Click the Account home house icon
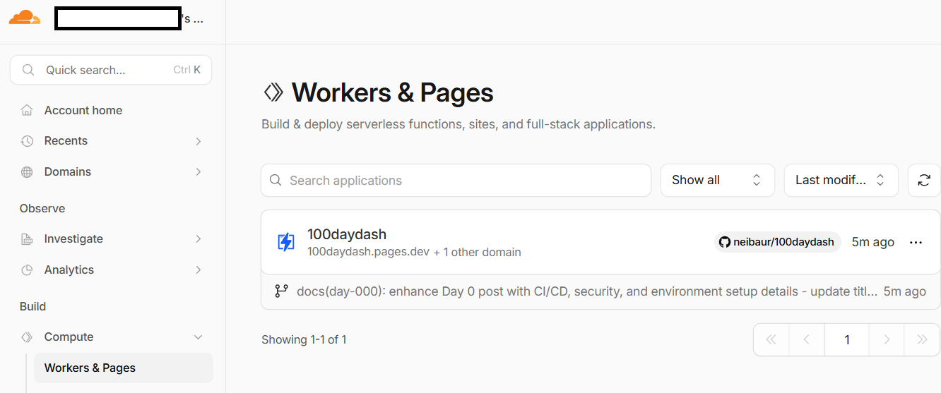 click(27, 110)
